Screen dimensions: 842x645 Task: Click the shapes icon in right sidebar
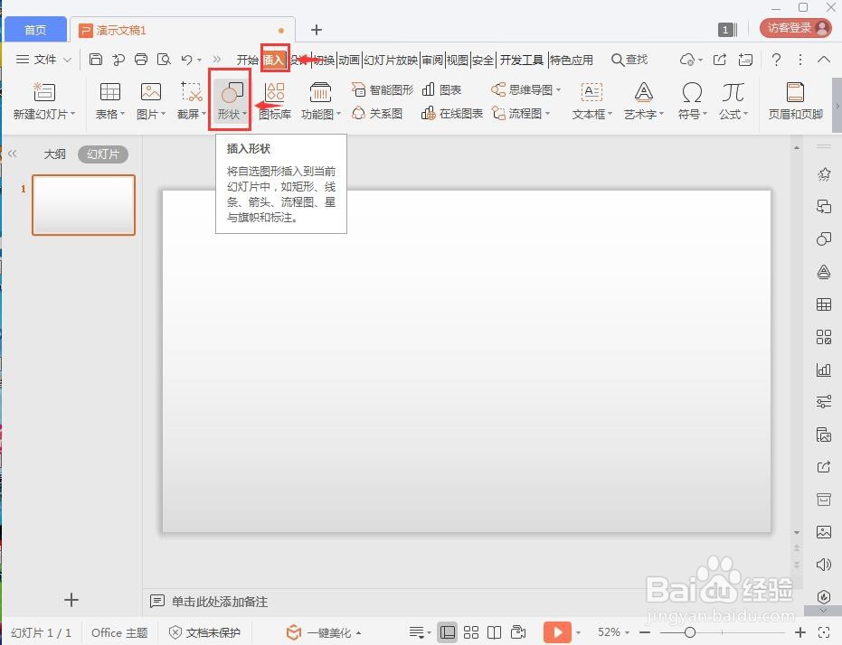824,238
